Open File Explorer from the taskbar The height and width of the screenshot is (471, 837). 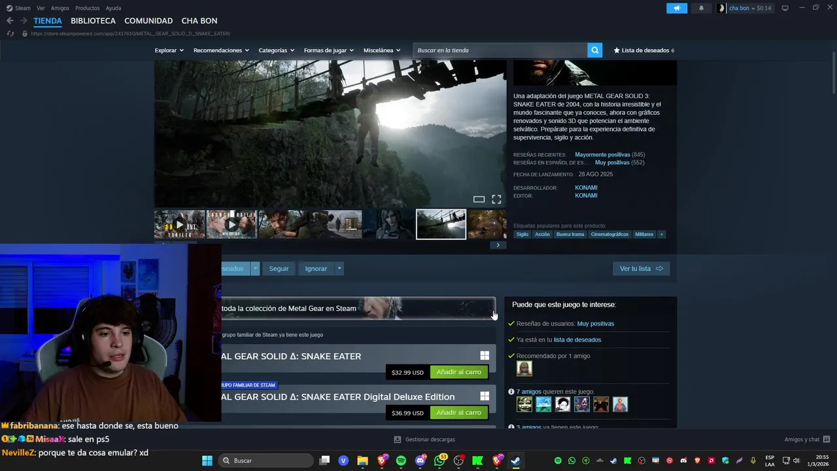362,461
